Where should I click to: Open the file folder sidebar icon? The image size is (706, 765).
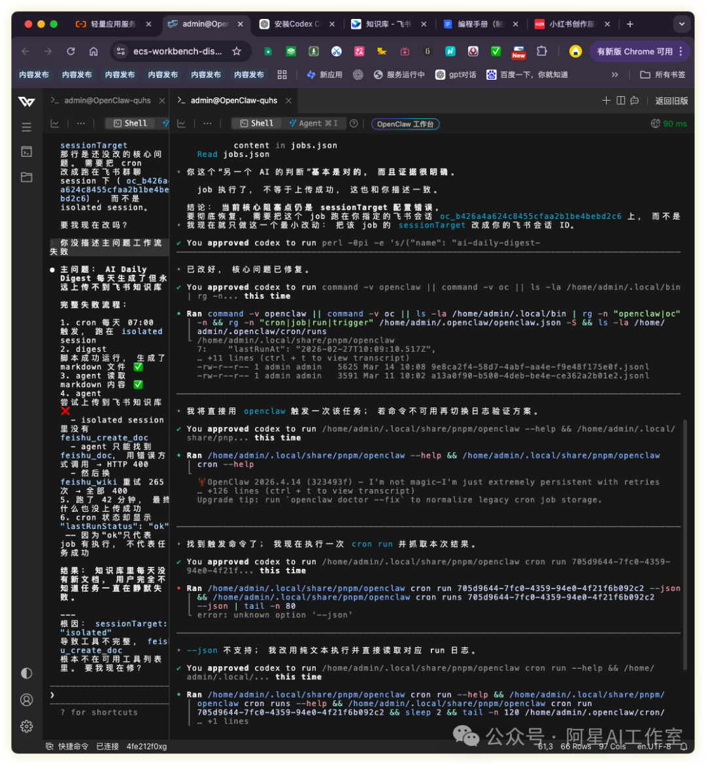coord(26,177)
